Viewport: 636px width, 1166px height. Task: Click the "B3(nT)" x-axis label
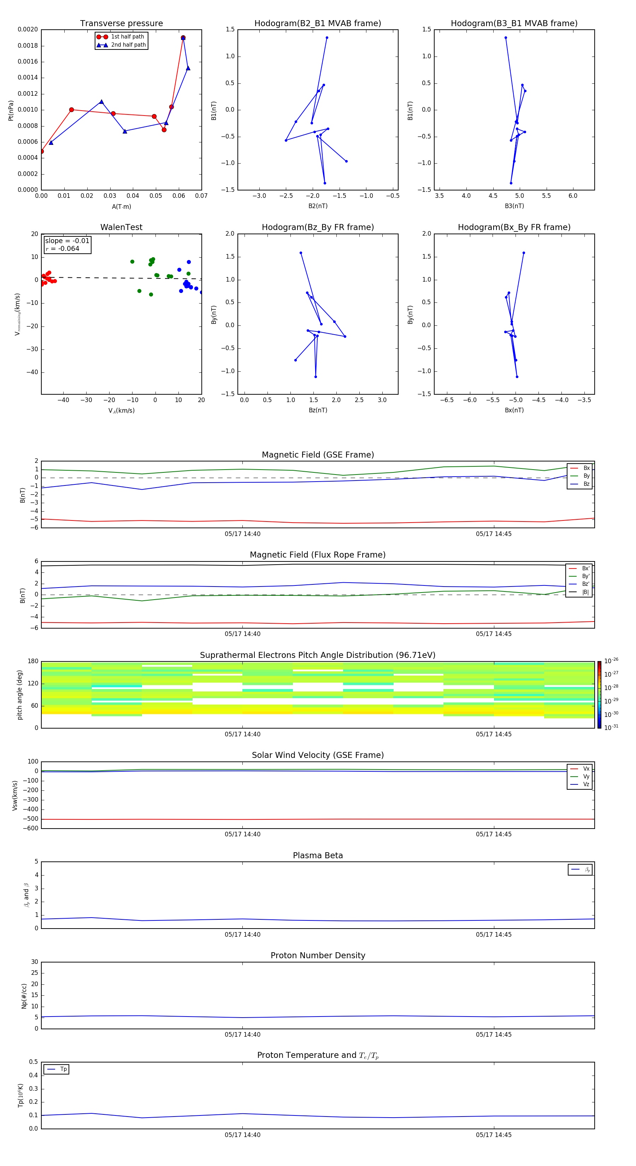click(514, 206)
